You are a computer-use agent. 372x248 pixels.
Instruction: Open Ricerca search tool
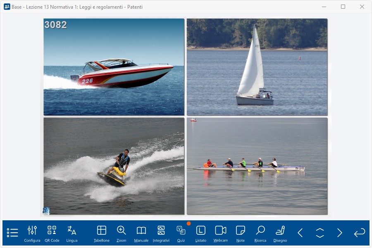[x=260, y=233]
